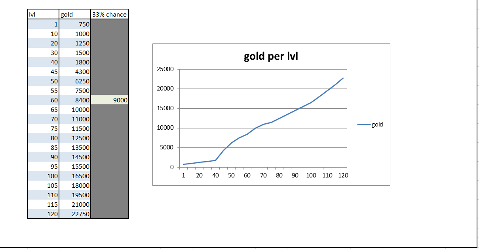Select the gold cell showing 4300
This screenshot has width=479, height=249.
click(75, 72)
